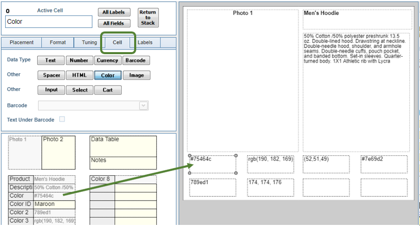Screen dimensions: 420x228
Task: Select the HTML cell type
Action: pos(79,75)
